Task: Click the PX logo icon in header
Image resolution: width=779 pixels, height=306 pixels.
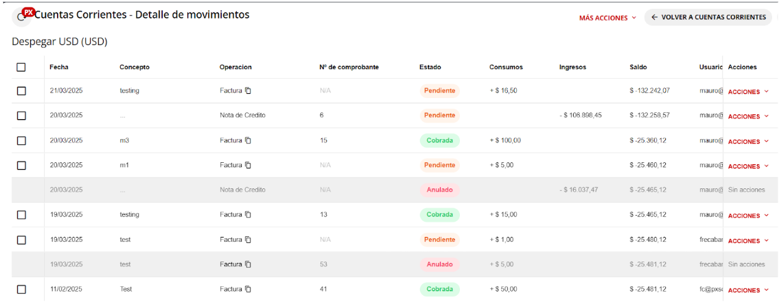Action: click(27, 12)
